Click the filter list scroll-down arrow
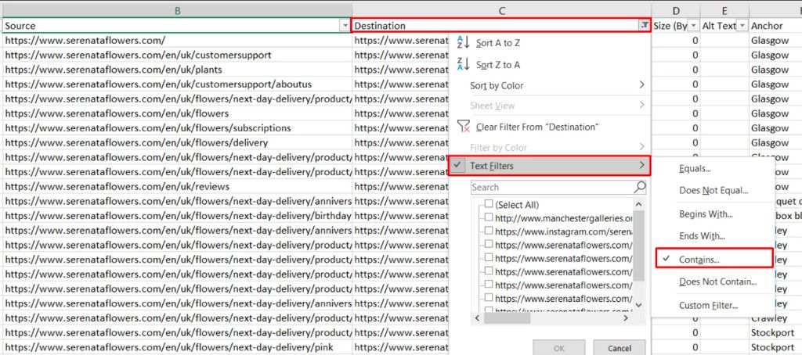Screen dimensions: 802x355 [638, 304]
